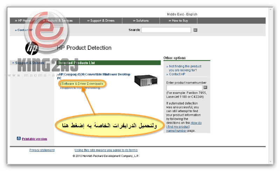Screen dimensions: 280x171
Task: Click the printable version printer icon
Action: click(19, 138)
